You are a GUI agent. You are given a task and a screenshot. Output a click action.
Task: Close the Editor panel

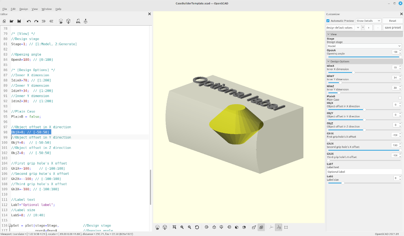tap(150, 14)
